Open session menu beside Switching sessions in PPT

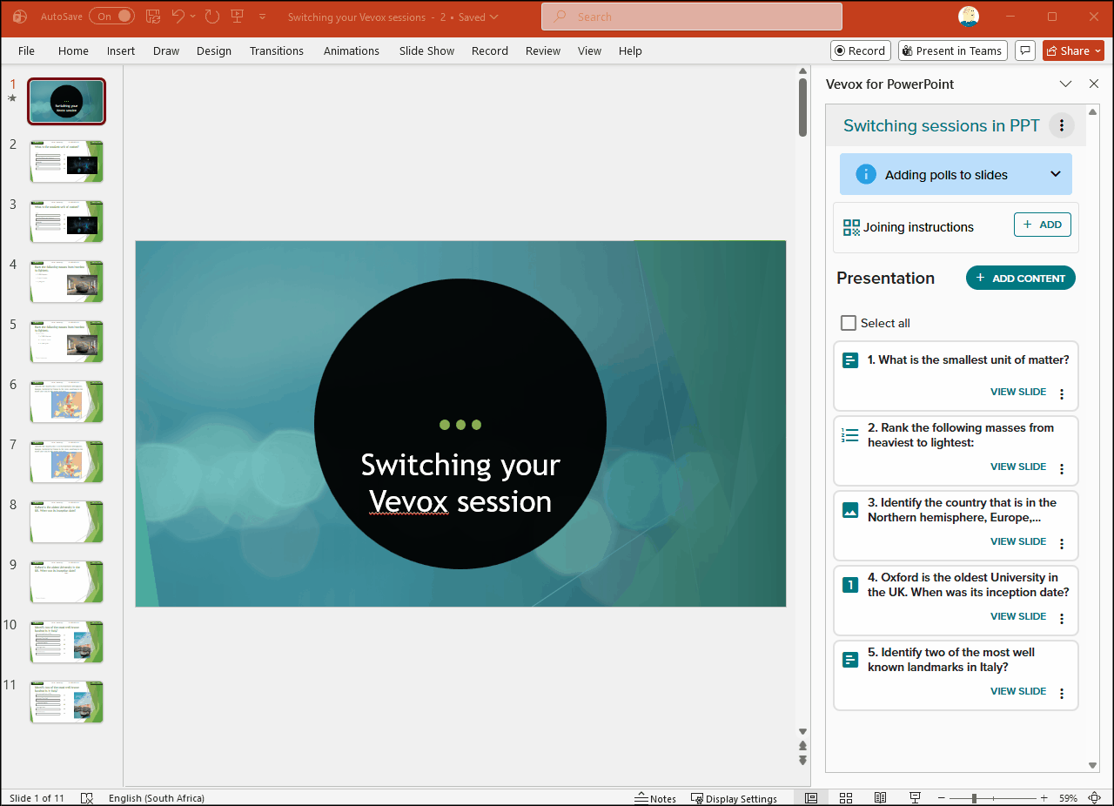1061,125
